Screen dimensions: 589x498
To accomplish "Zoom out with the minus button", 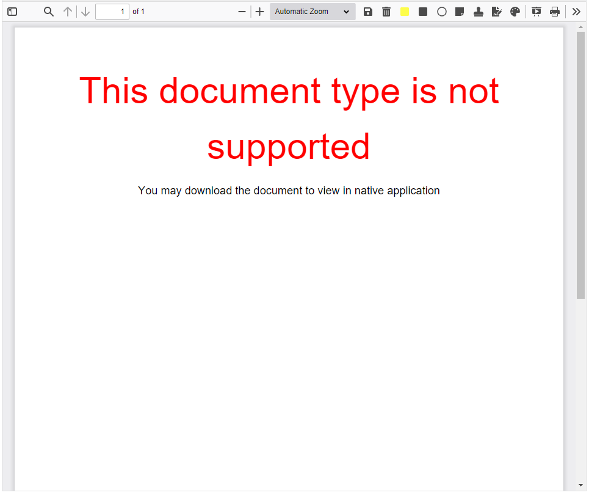I will [242, 11].
